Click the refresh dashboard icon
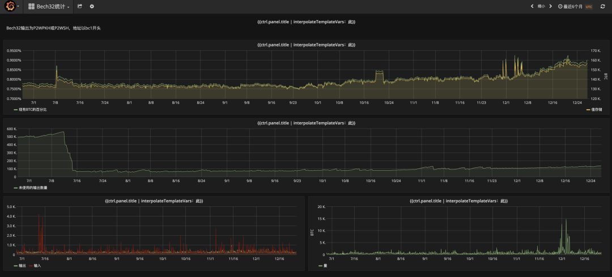612x277 pixels. tap(602, 6)
